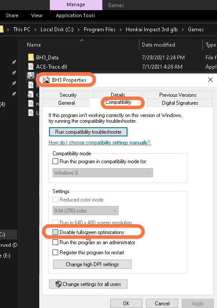Image resolution: width=217 pixels, height=308 pixels.
Task: Open the BH3_Data folder icon
Action: (31, 57)
